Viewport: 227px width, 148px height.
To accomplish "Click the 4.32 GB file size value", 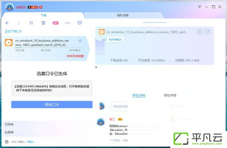I will [x=20, y=50].
